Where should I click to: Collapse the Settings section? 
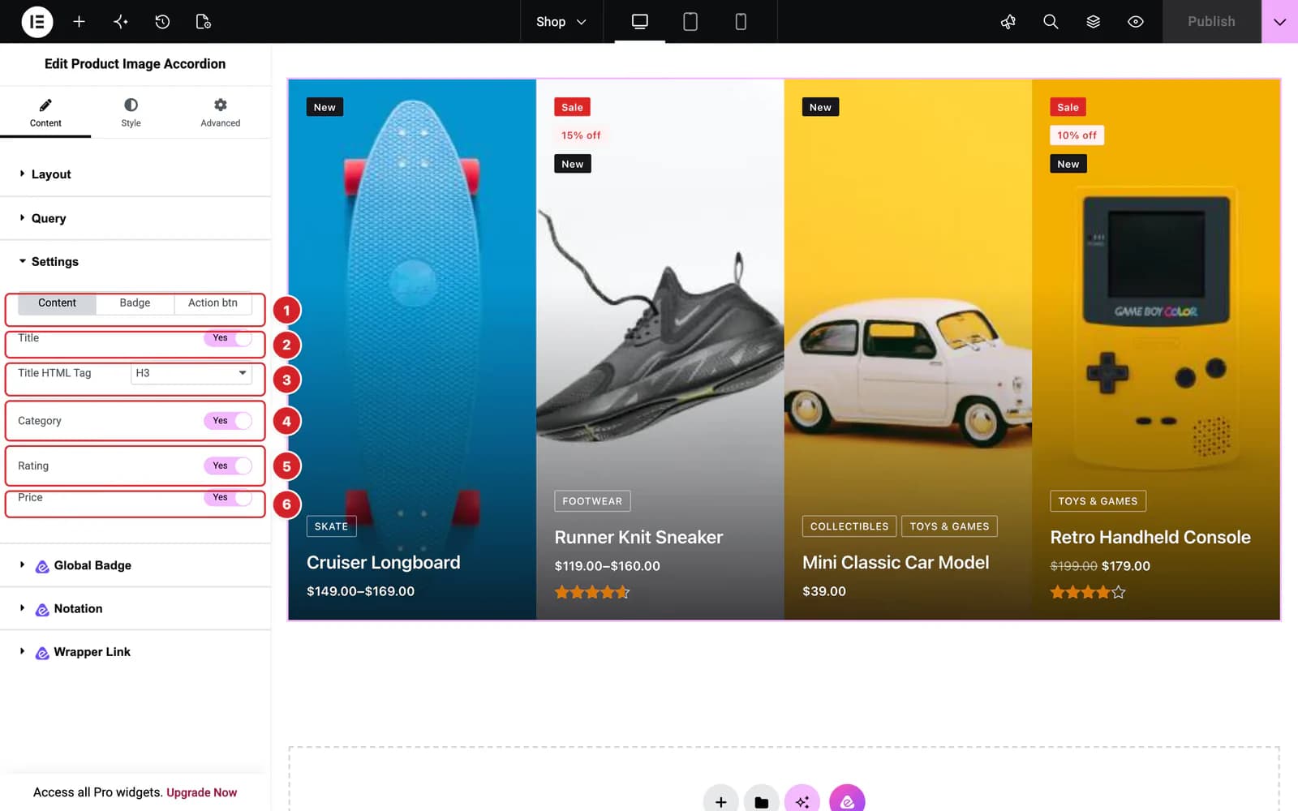tap(135, 262)
